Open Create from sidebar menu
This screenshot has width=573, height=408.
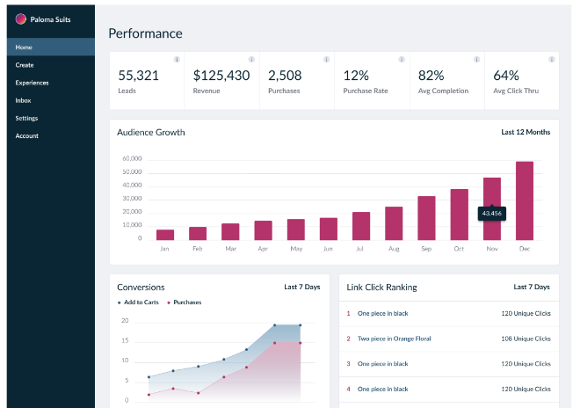(x=25, y=65)
